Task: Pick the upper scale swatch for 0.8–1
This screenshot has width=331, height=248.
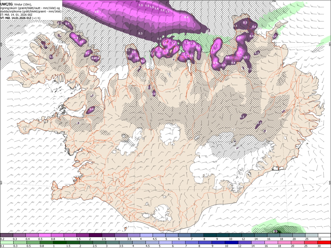Action: pos(57,235)
